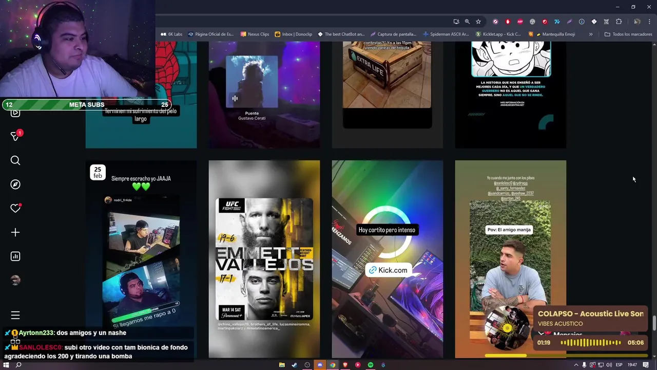This screenshot has width=657, height=370.
Task: Open the Spiderman ASCII Art bookmark
Action: pyautogui.click(x=446, y=34)
